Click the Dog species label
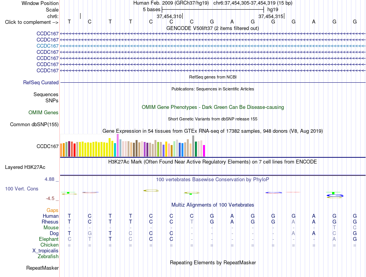The image size is (366, 277). click(x=54, y=234)
